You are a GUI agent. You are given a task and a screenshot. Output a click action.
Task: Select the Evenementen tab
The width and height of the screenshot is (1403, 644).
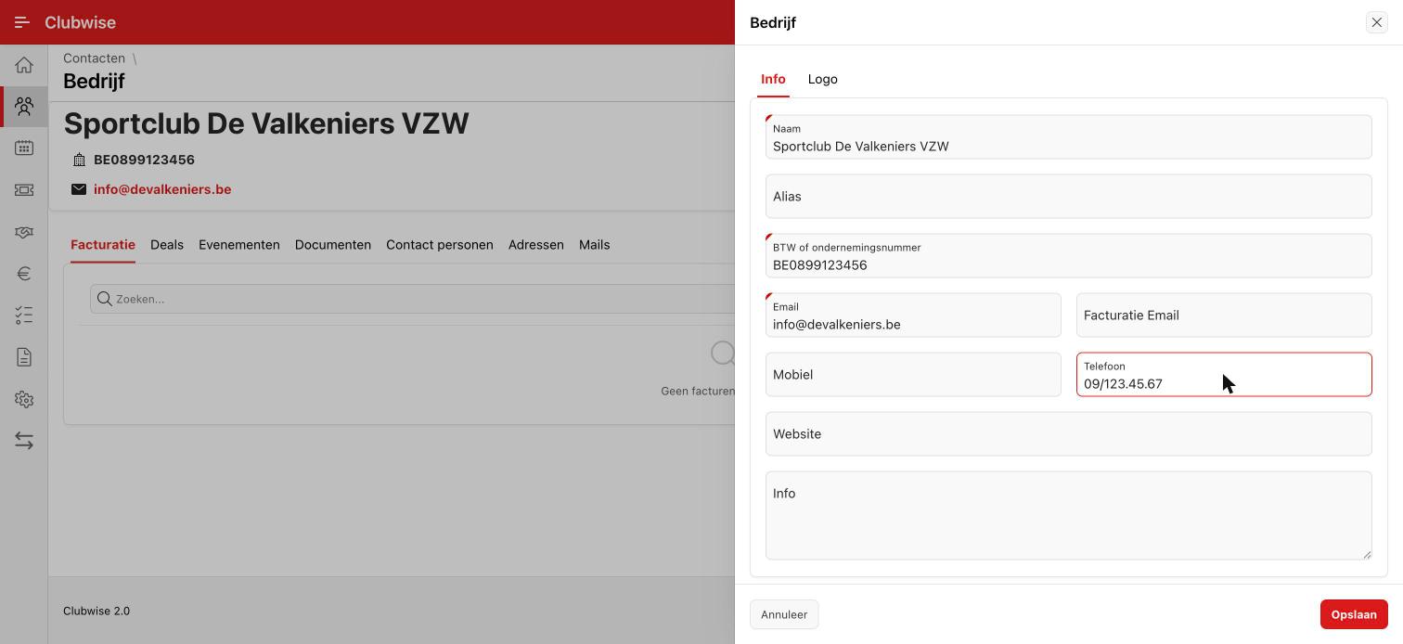coord(239,245)
